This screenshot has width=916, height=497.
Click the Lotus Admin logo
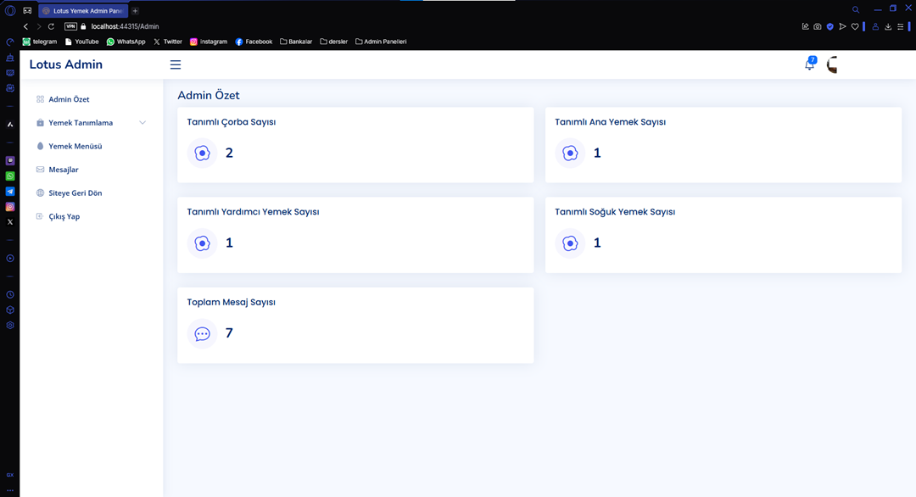click(66, 64)
